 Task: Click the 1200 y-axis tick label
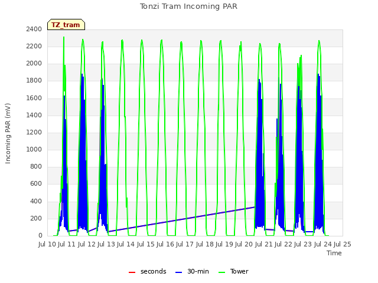34,132
